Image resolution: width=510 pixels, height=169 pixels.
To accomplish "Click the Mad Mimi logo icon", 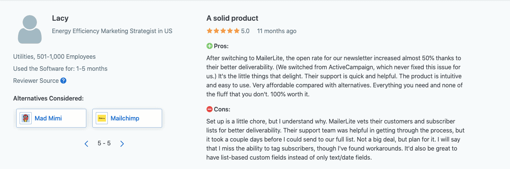I will tap(26, 118).
